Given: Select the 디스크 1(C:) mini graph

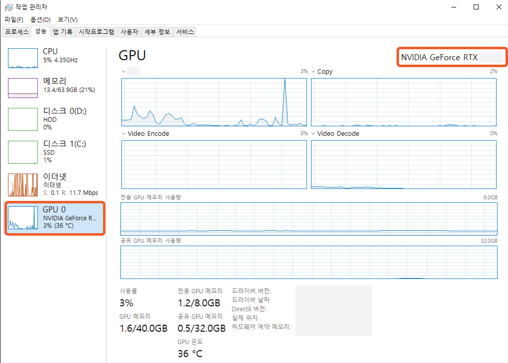Looking at the screenshot, I should click(23, 152).
